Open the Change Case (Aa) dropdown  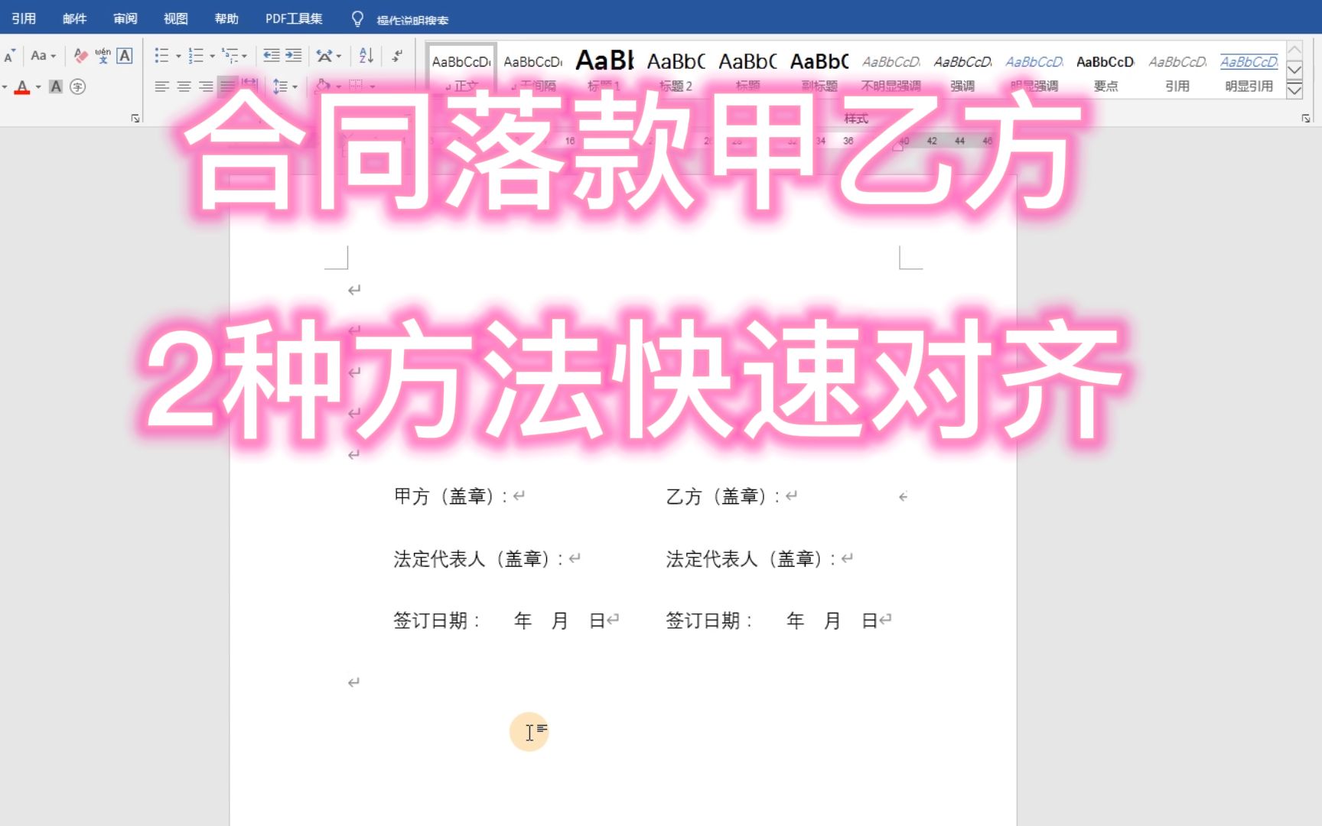[x=43, y=56]
